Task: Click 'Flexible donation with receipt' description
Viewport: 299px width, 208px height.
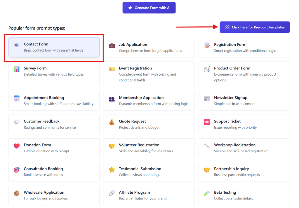Action: click(46, 151)
